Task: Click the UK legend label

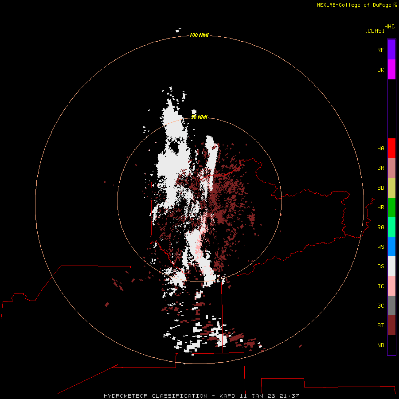Action: coord(380,70)
